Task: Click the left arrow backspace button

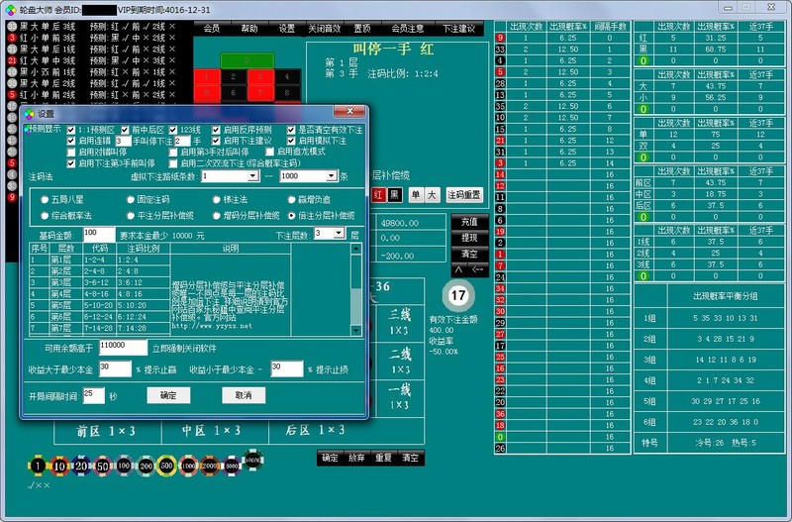Action: coord(480,267)
